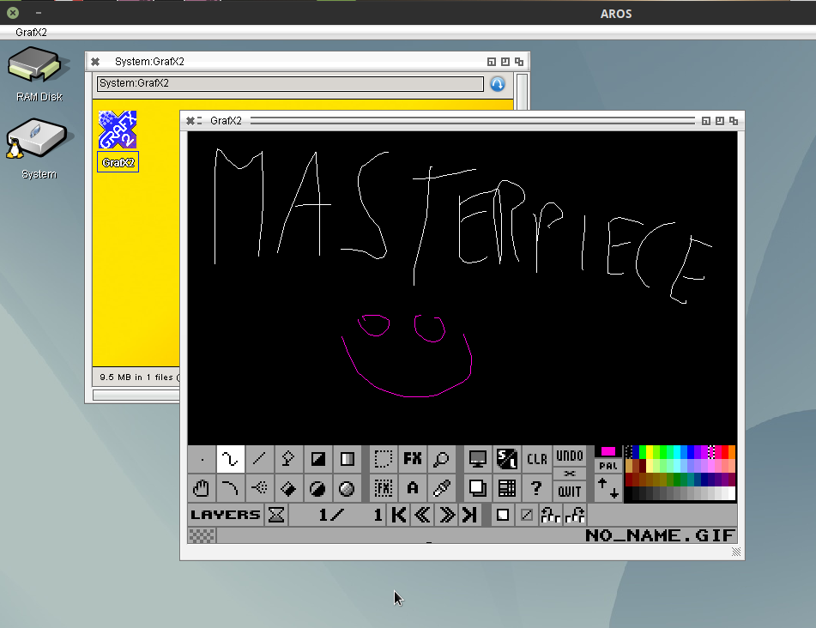This screenshot has height=628, width=816.
Task: Select the flood fill bucket tool
Action: [288, 488]
